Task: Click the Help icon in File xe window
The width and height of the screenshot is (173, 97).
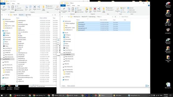Action: point(149,5)
